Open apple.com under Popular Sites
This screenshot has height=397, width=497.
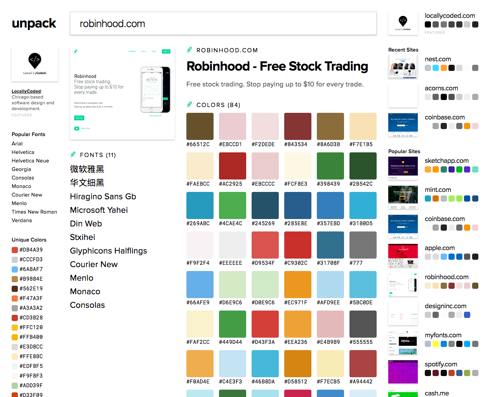tap(440, 248)
